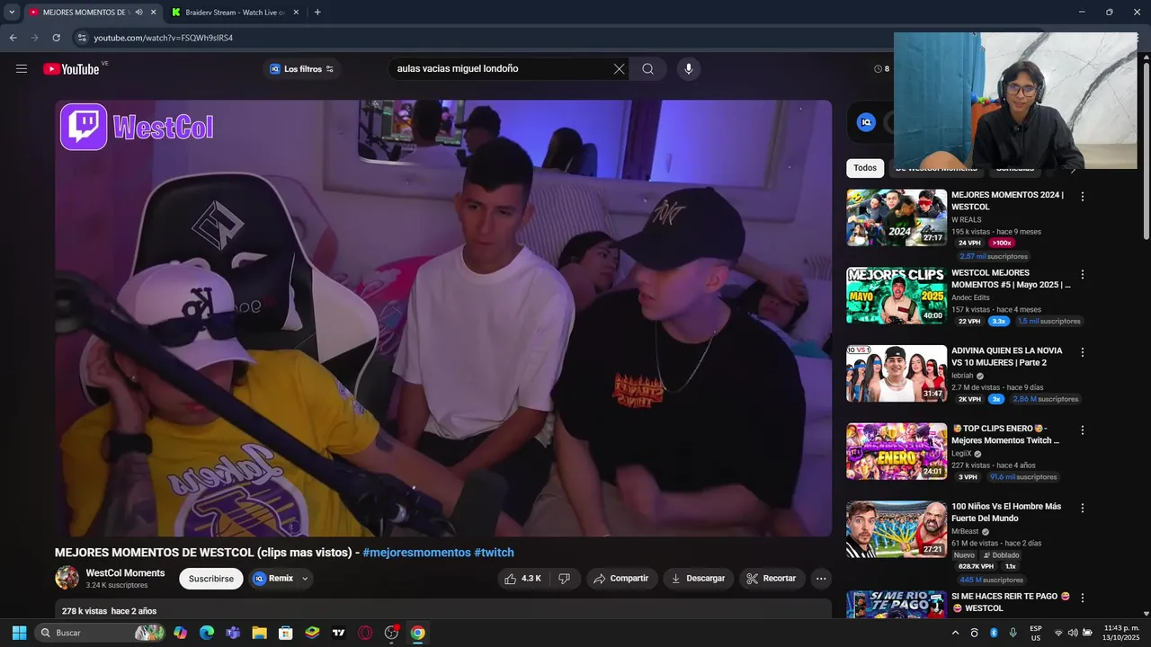This screenshot has width=1151, height=647.
Task: Share the video via Compartir
Action: [622, 579]
